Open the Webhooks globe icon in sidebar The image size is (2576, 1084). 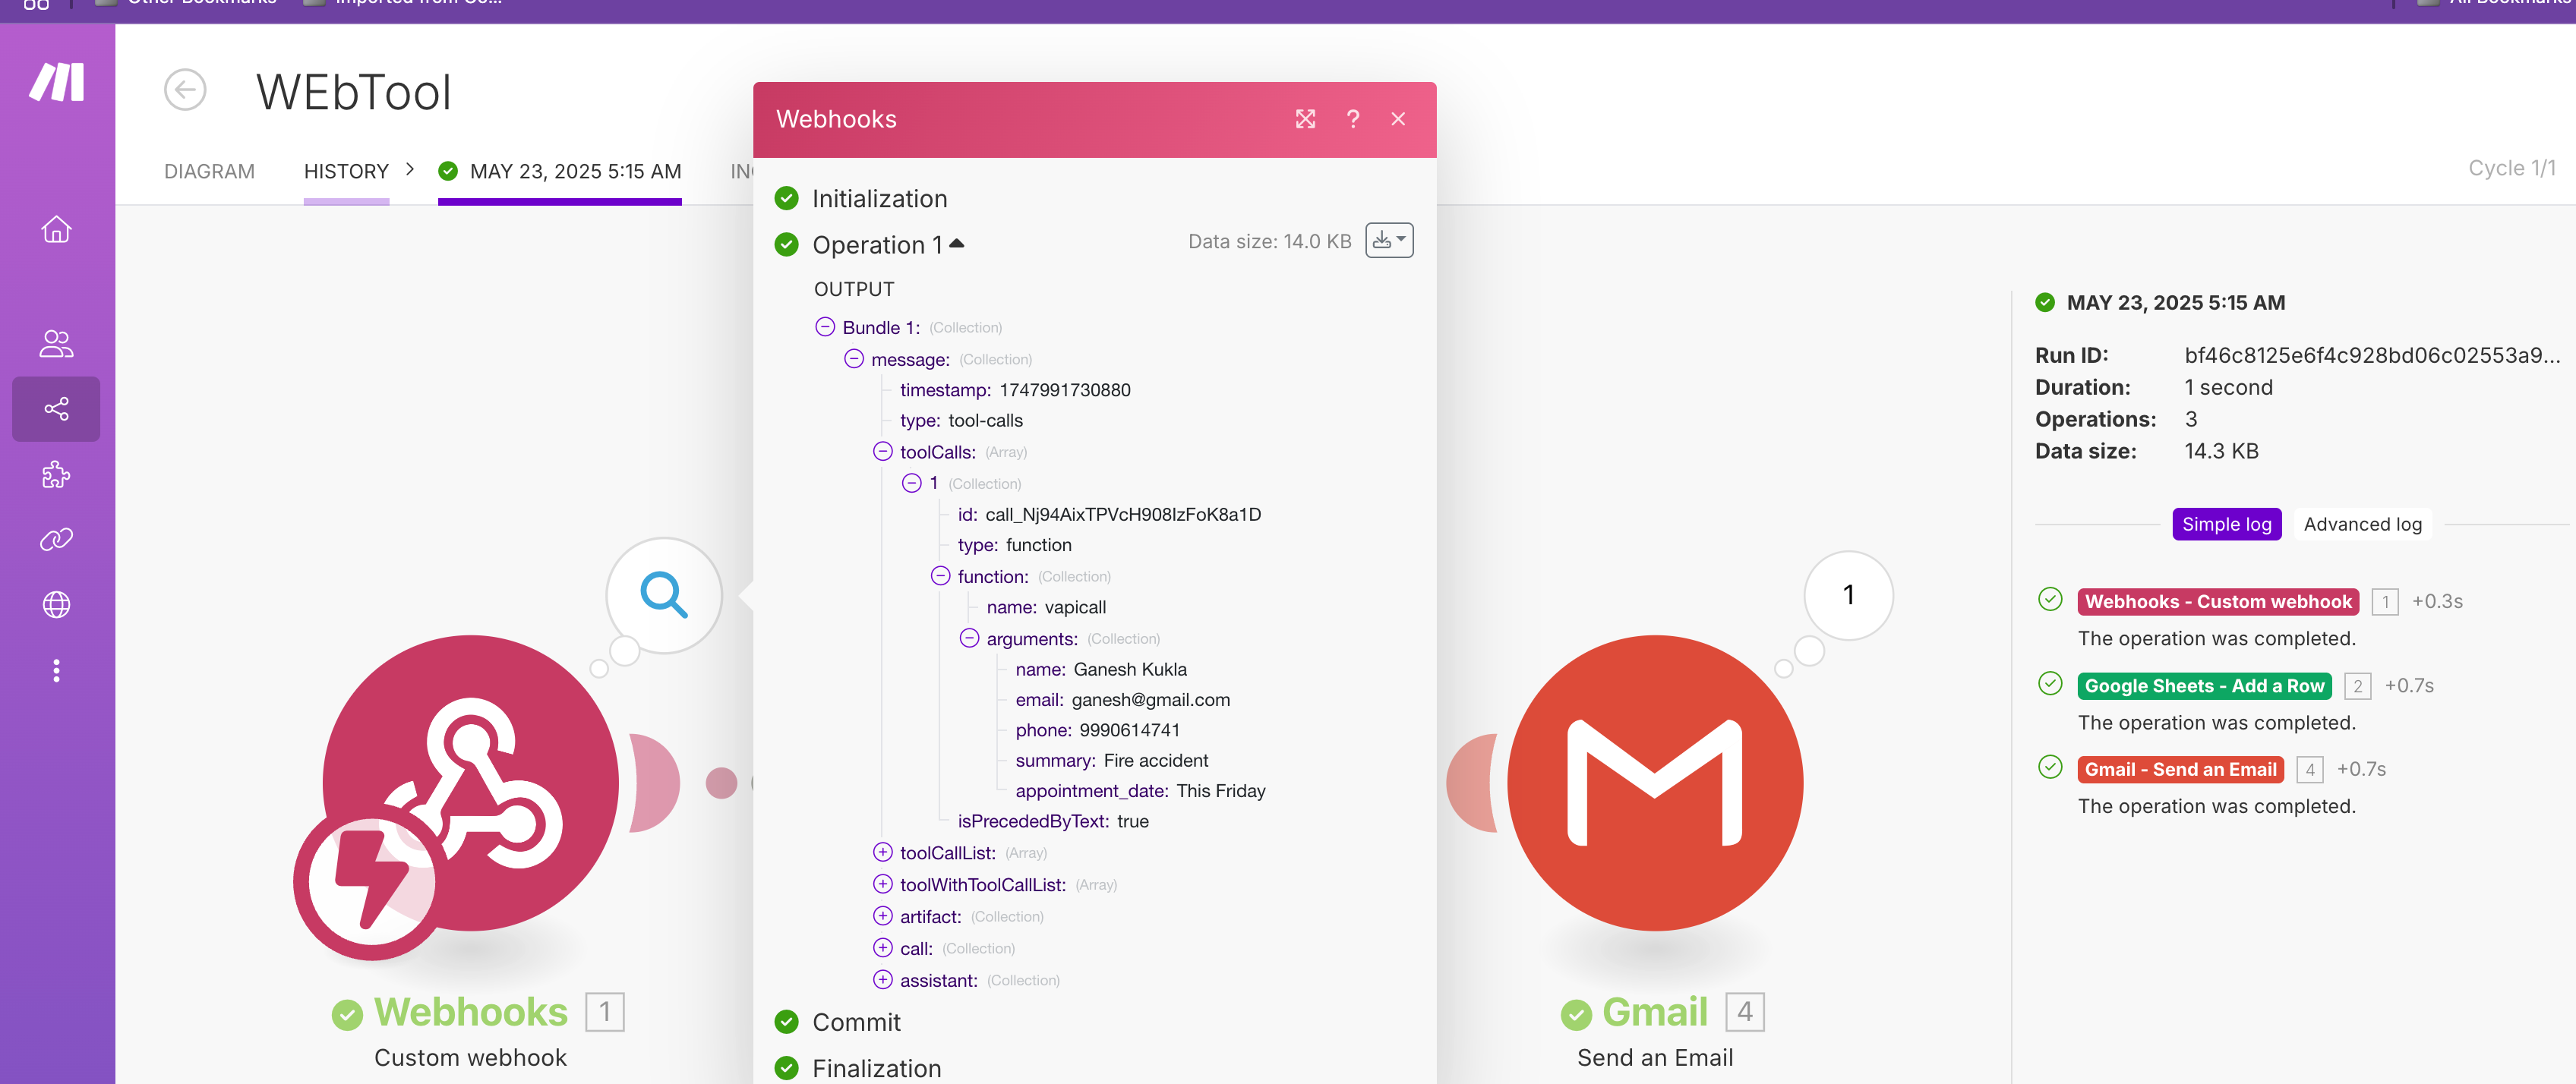(x=57, y=604)
